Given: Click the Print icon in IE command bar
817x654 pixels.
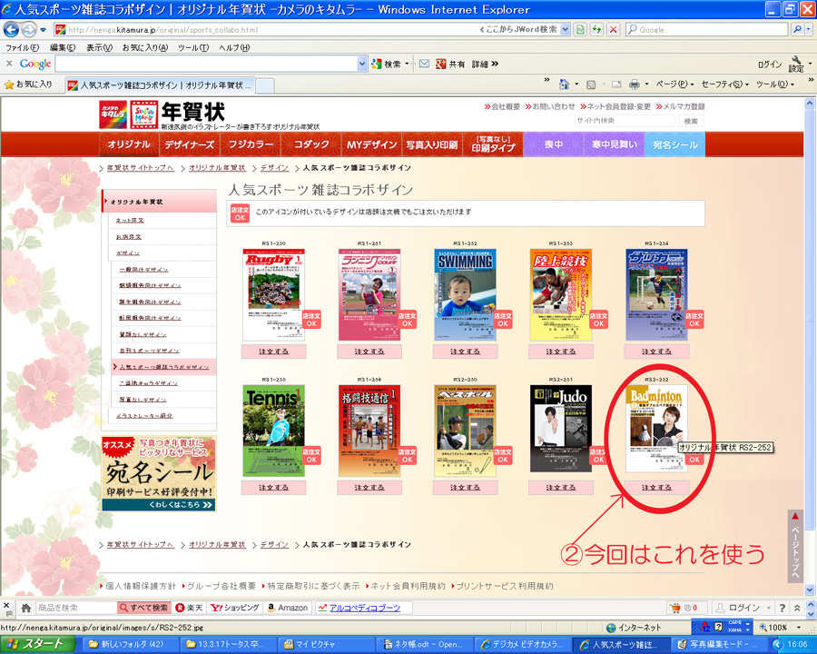Looking at the screenshot, I should pyautogui.click(x=635, y=84).
